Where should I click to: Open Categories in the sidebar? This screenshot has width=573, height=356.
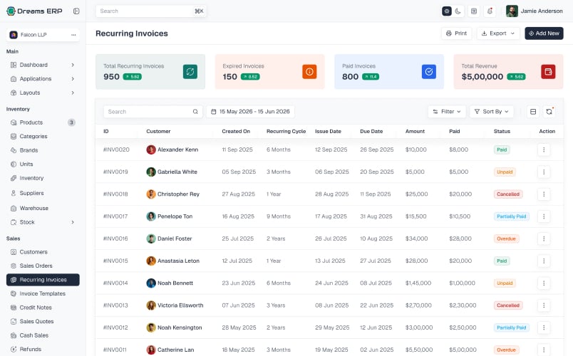(43, 136)
